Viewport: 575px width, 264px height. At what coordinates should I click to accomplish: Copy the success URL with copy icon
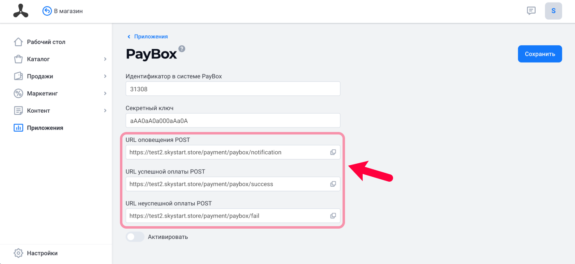(x=333, y=184)
